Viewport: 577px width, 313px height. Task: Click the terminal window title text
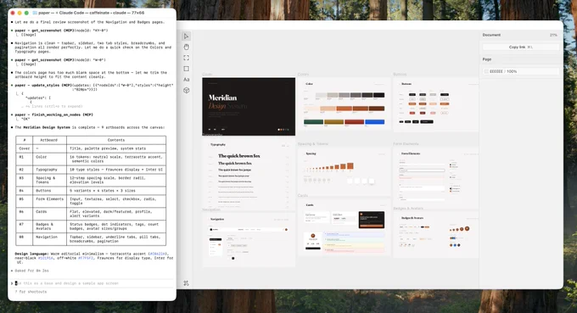(92, 13)
